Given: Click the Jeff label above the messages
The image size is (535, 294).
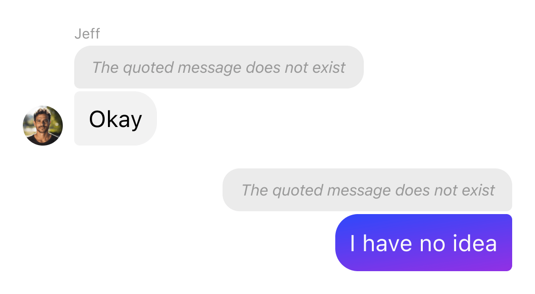Looking at the screenshot, I should coord(87,34).
